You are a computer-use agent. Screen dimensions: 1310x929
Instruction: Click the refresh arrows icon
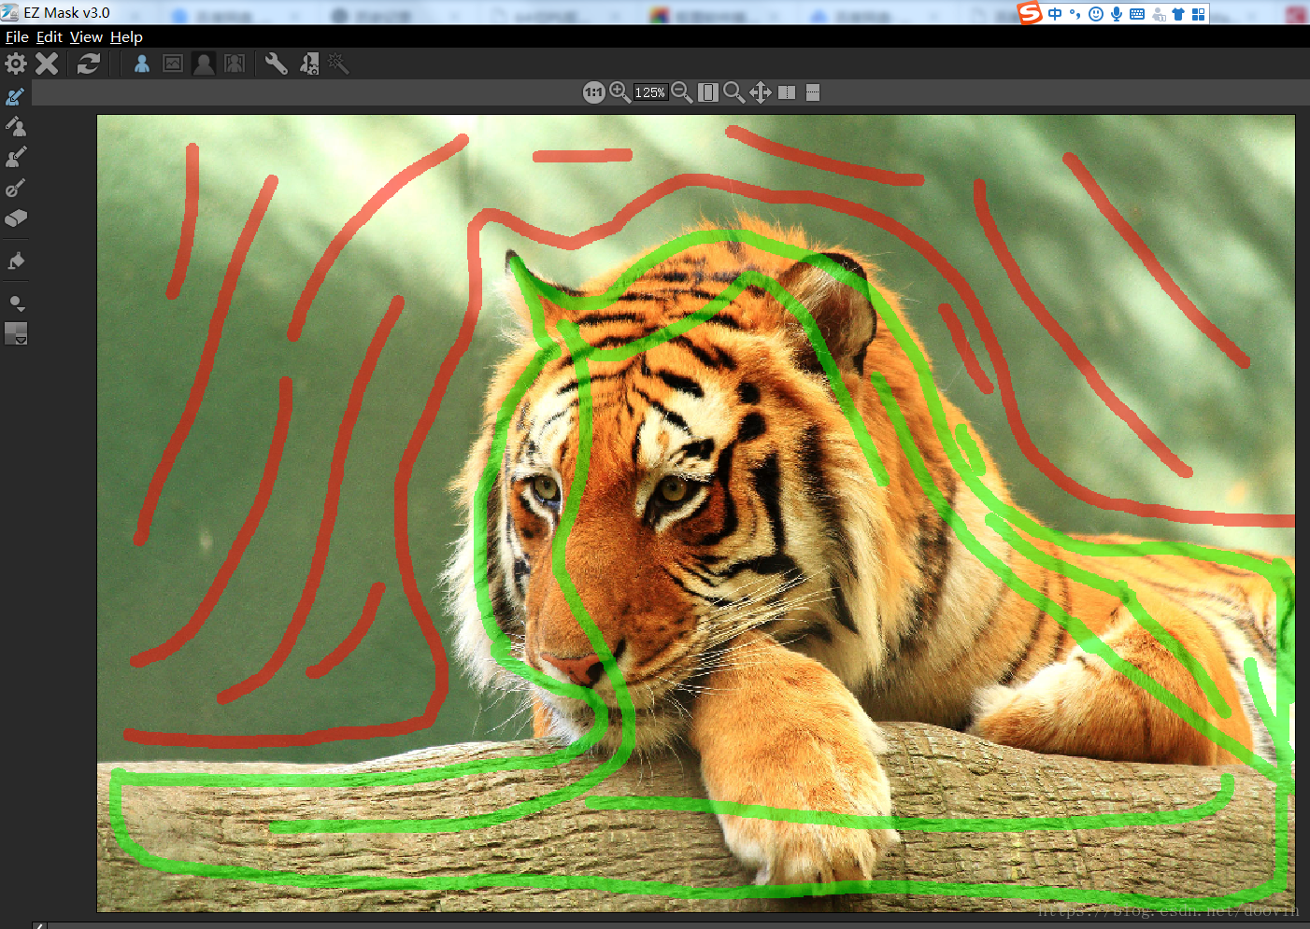coord(89,63)
